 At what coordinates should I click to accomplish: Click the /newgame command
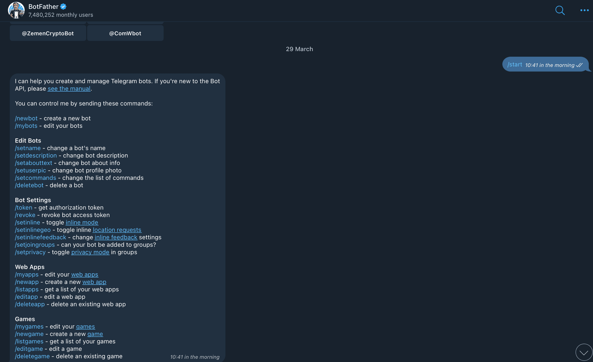point(29,334)
